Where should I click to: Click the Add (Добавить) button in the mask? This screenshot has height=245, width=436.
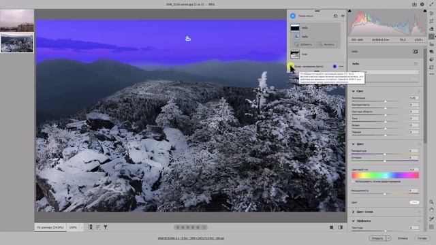click(x=304, y=44)
